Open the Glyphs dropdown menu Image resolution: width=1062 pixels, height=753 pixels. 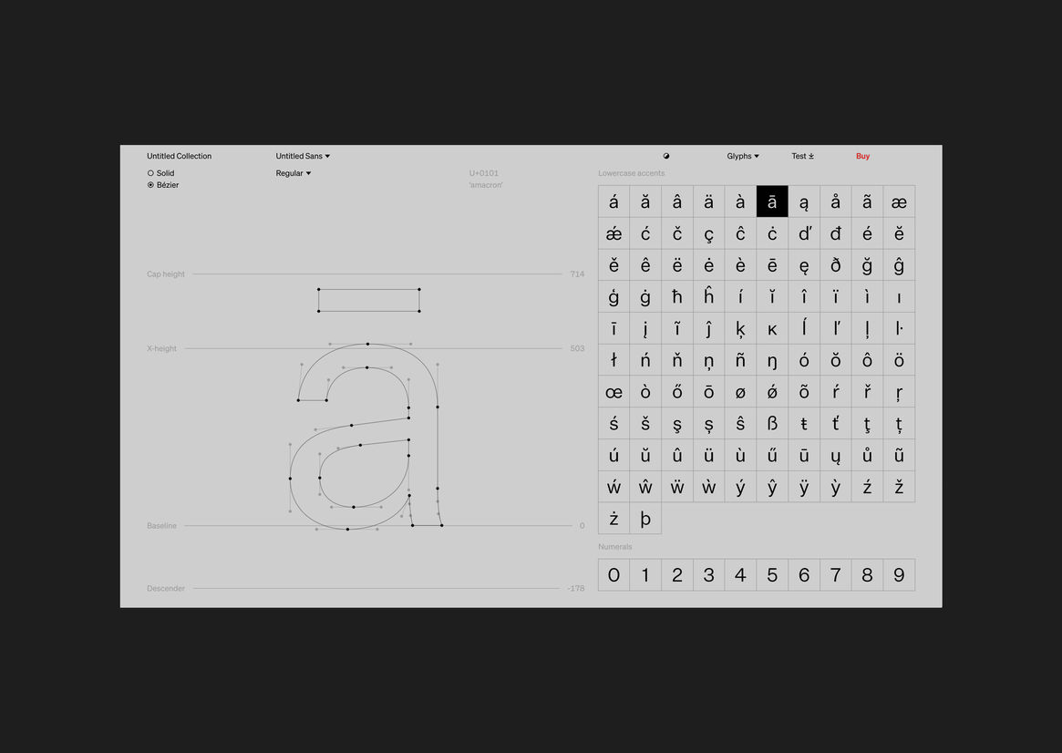click(742, 156)
